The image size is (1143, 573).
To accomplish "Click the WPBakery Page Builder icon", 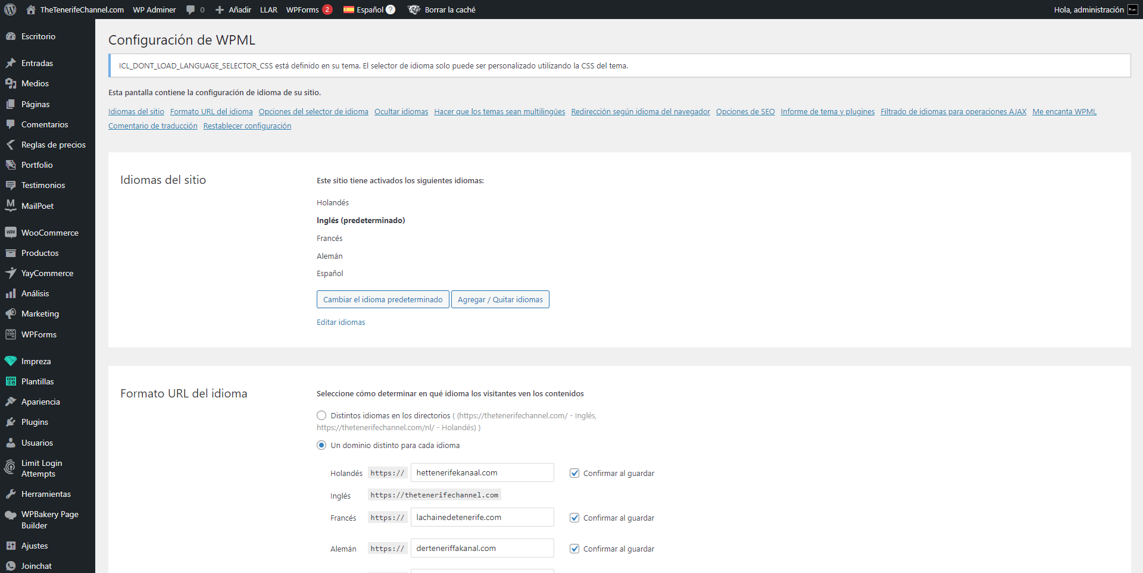I will [x=11, y=515].
